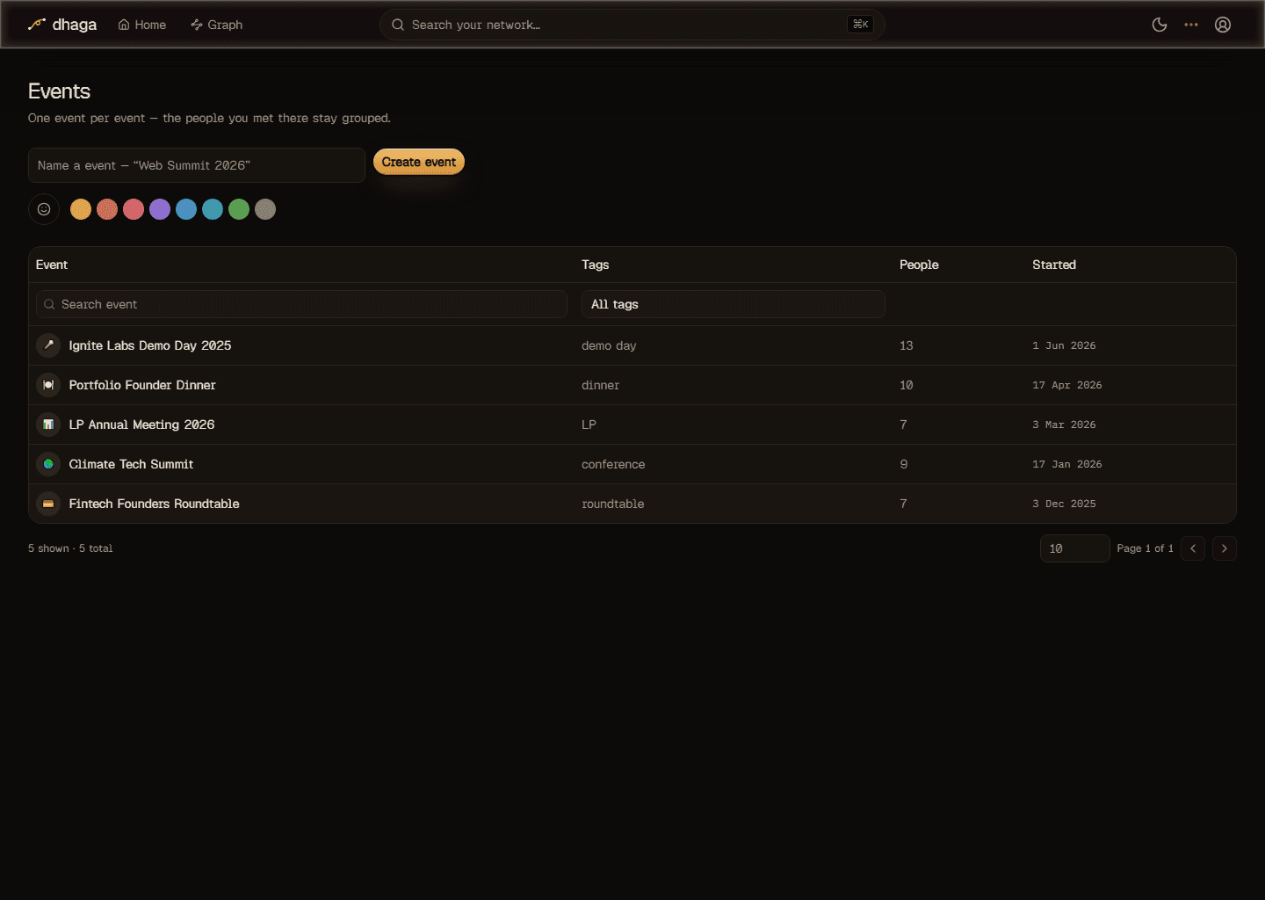1265x900 pixels.
Task: Sort by the Tags column header
Action: 595,265
